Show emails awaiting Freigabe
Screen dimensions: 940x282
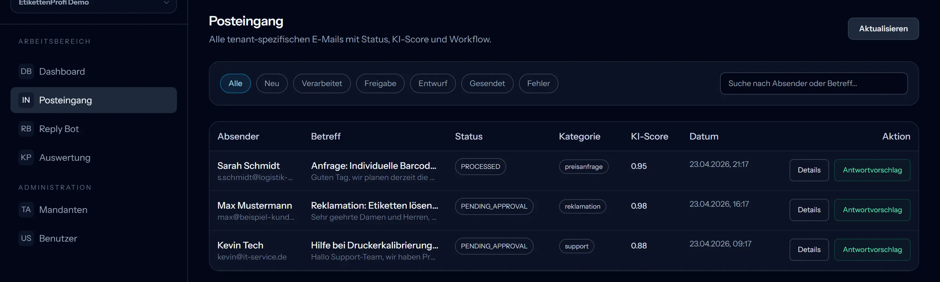pyautogui.click(x=380, y=83)
